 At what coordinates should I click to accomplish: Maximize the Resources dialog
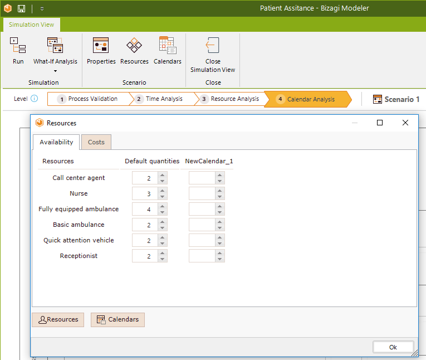tap(380, 123)
